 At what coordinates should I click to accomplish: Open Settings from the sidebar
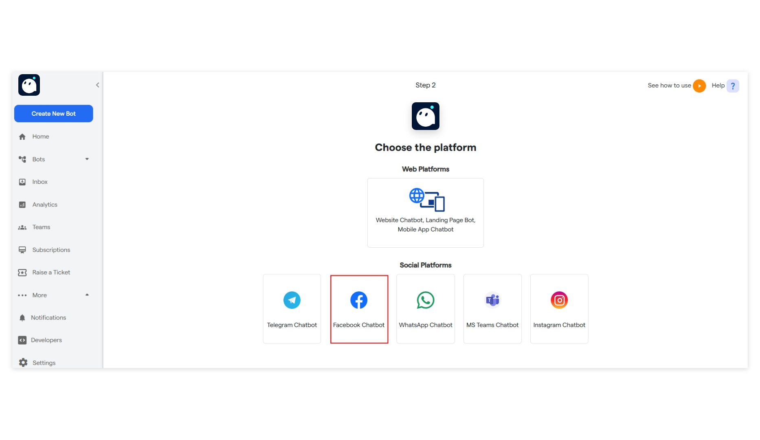(x=44, y=363)
